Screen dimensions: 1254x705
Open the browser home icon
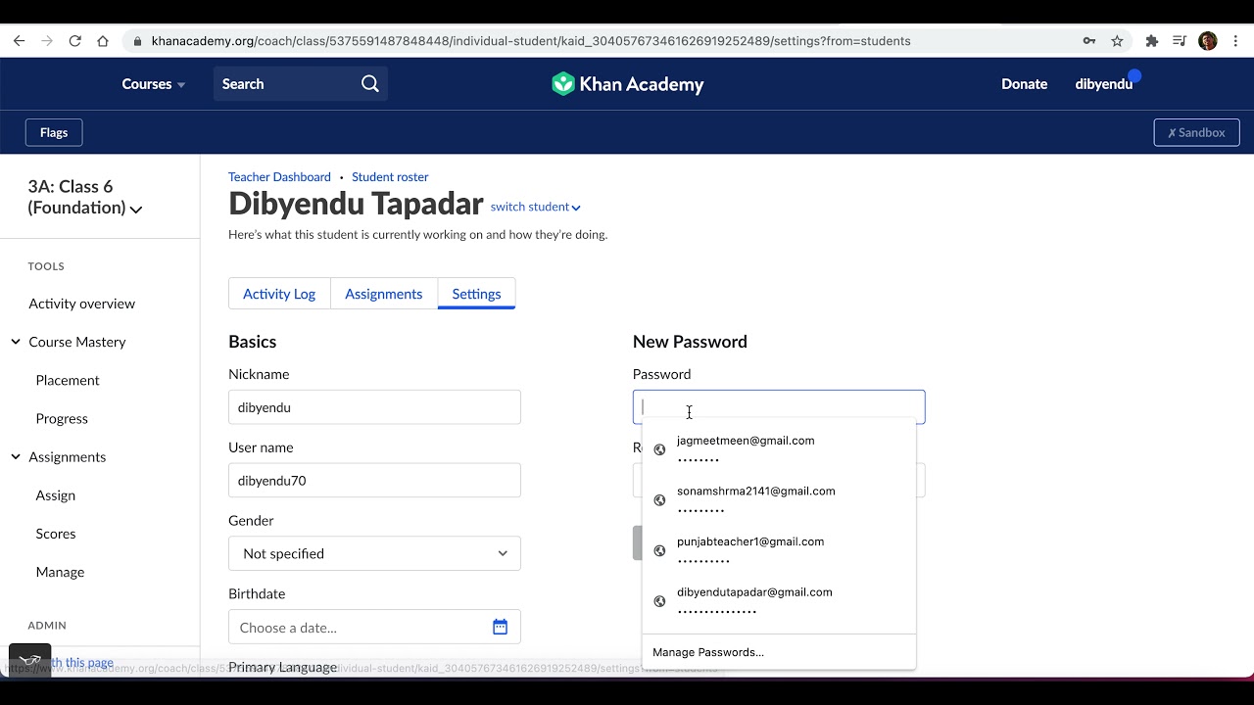click(x=103, y=41)
